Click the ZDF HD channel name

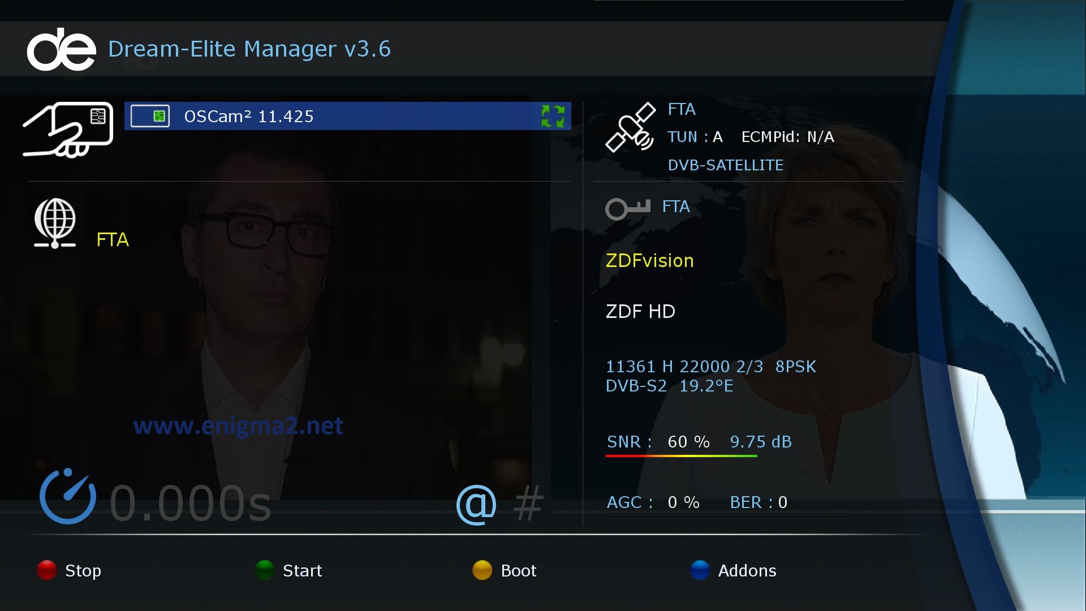click(640, 312)
